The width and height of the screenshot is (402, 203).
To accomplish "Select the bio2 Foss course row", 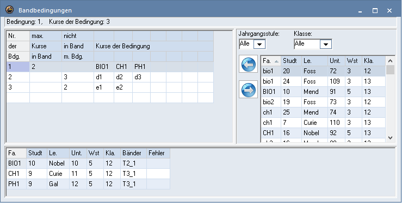I will [323, 102].
